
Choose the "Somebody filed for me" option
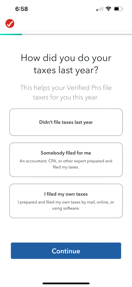click(66, 160)
